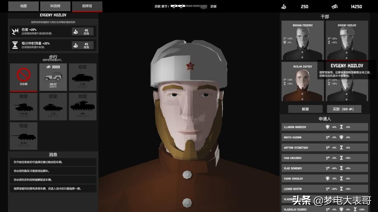Image resolution: width=378 pixels, height=212 pixels.
Task: Click the locked T-34-85 tank tile
Action: (x=24, y=107)
